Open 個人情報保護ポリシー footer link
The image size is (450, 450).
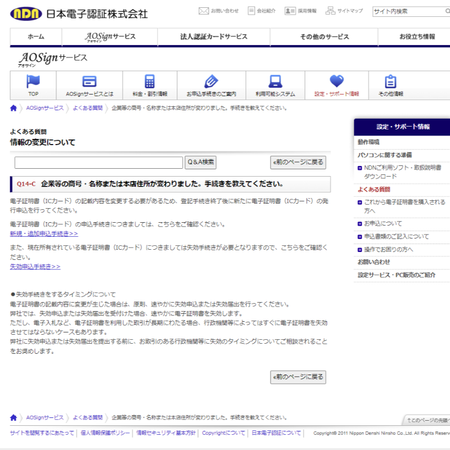click(x=105, y=433)
